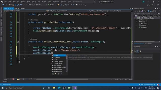
Task: Toggle the IntelliSense target-type filter icon
Action: click(x=53, y=74)
